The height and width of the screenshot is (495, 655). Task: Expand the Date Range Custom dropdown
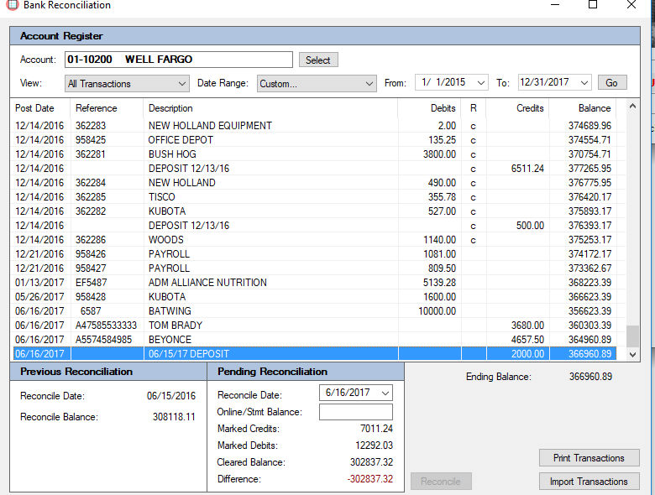click(x=369, y=83)
